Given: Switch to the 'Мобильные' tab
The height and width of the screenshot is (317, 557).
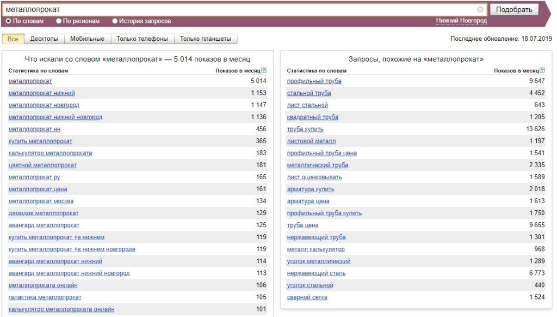Looking at the screenshot, I should [88, 39].
